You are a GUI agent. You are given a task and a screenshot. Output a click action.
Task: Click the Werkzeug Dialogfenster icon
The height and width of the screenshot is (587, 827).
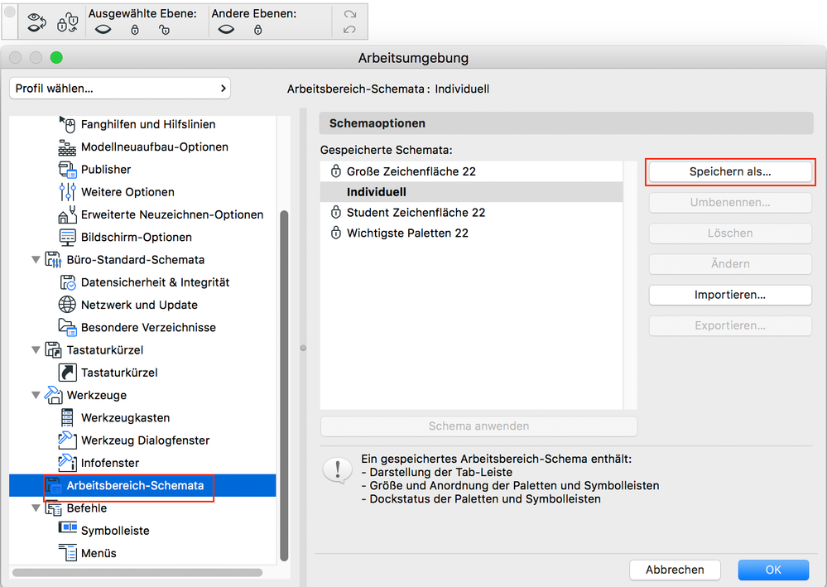tap(67, 440)
